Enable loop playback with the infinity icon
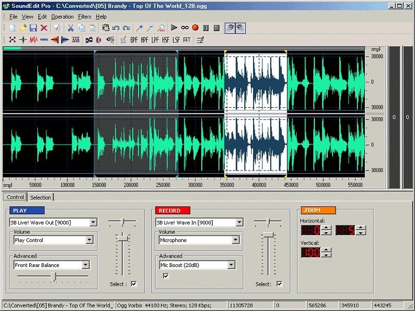The height and width of the screenshot is (311, 415). click(185, 28)
